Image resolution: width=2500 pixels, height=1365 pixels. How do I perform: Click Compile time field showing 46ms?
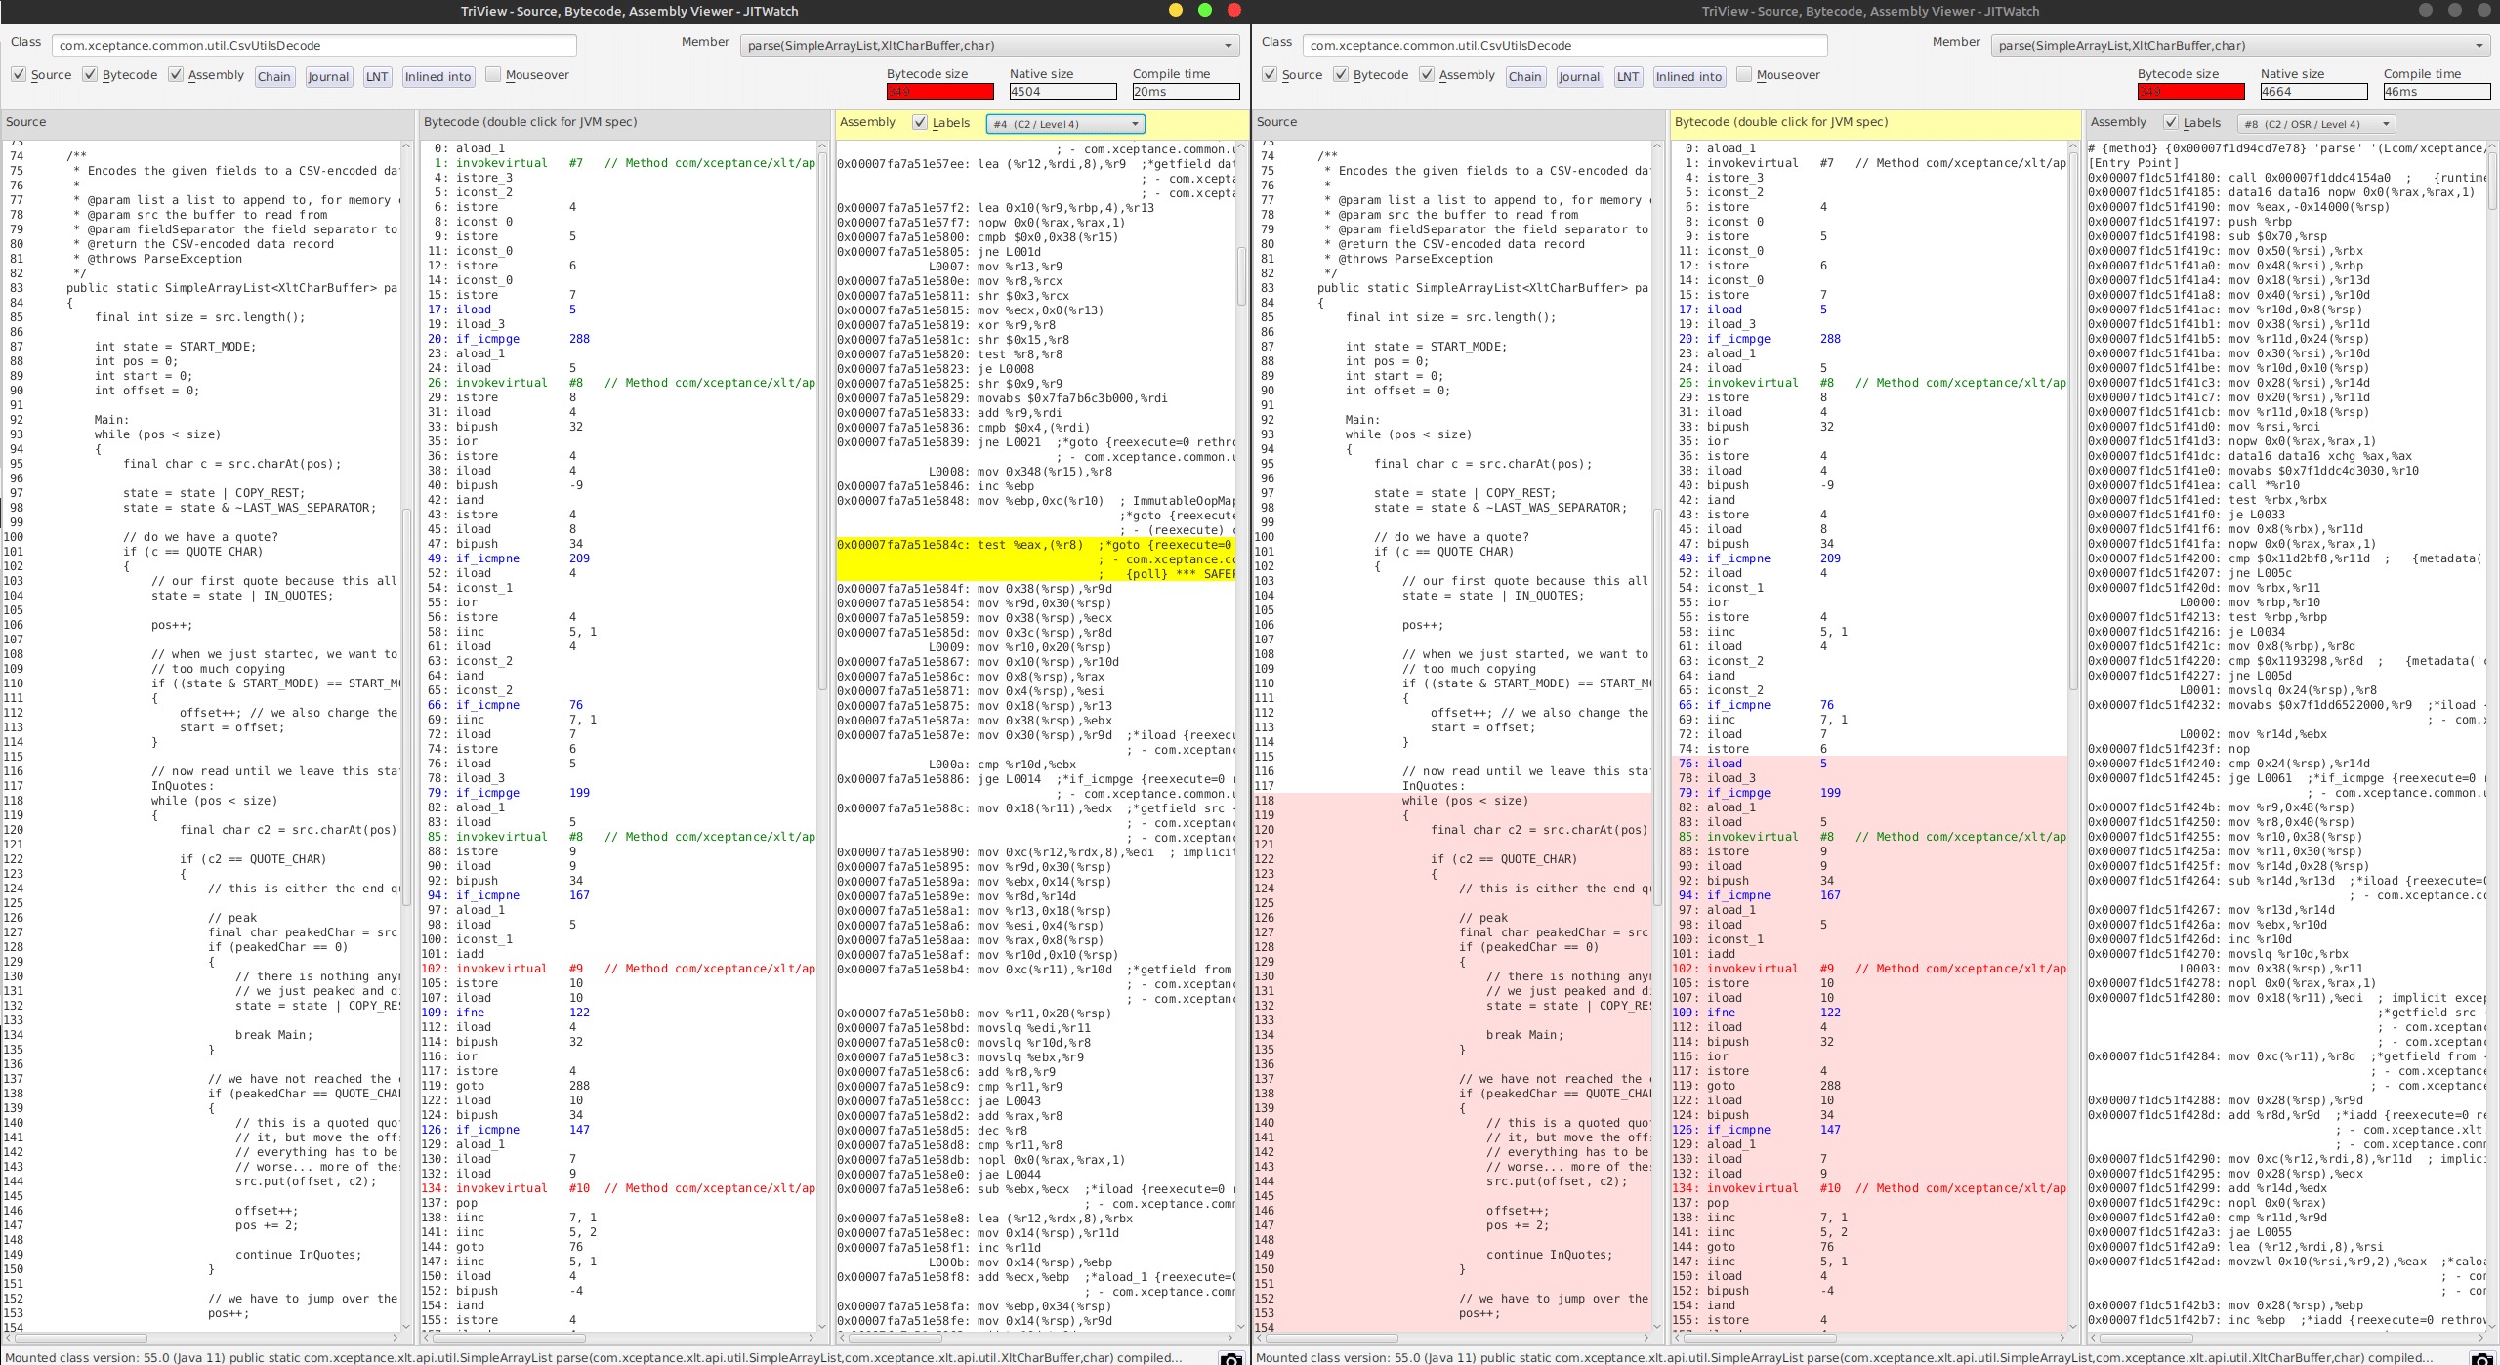2437,92
